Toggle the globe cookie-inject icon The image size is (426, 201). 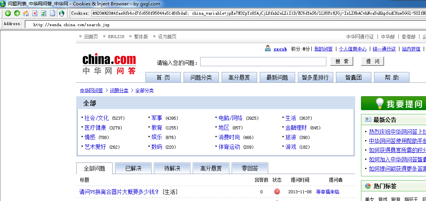[x=62, y=13]
